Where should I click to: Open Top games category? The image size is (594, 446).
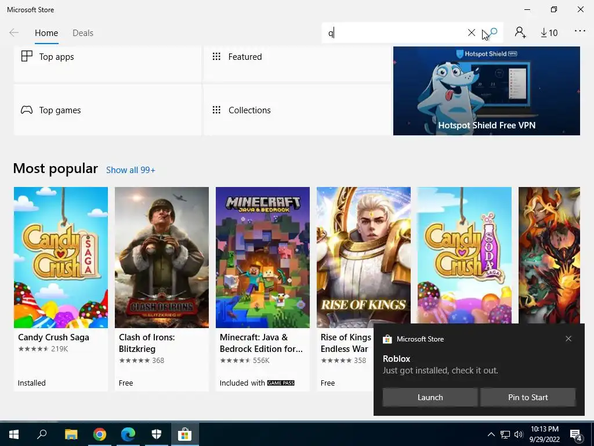coord(107,110)
